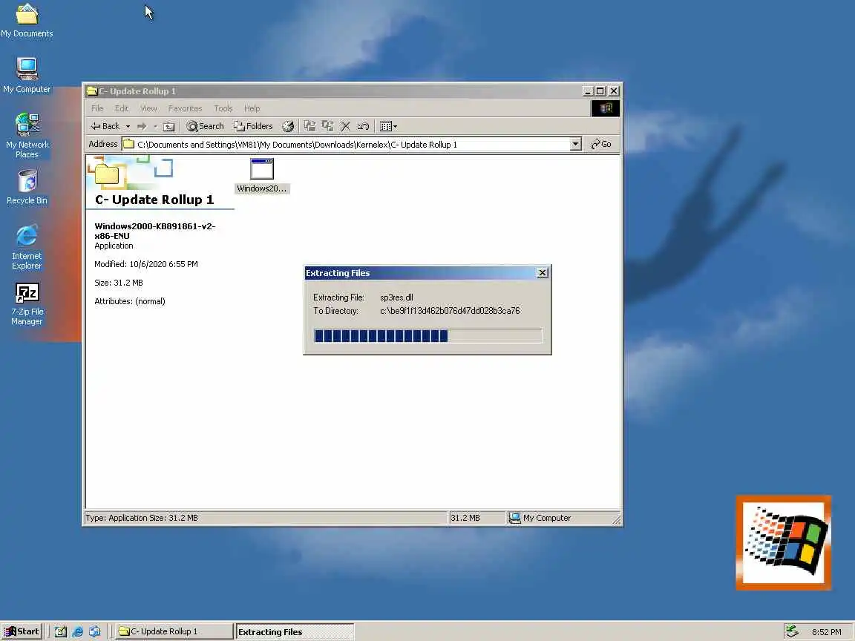Click the Move To toolbar icon
Screen dimensions: 855x641
click(x=309, y=126)
